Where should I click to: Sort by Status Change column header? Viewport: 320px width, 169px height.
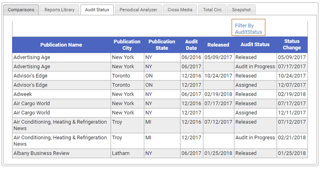pos(292,44)
